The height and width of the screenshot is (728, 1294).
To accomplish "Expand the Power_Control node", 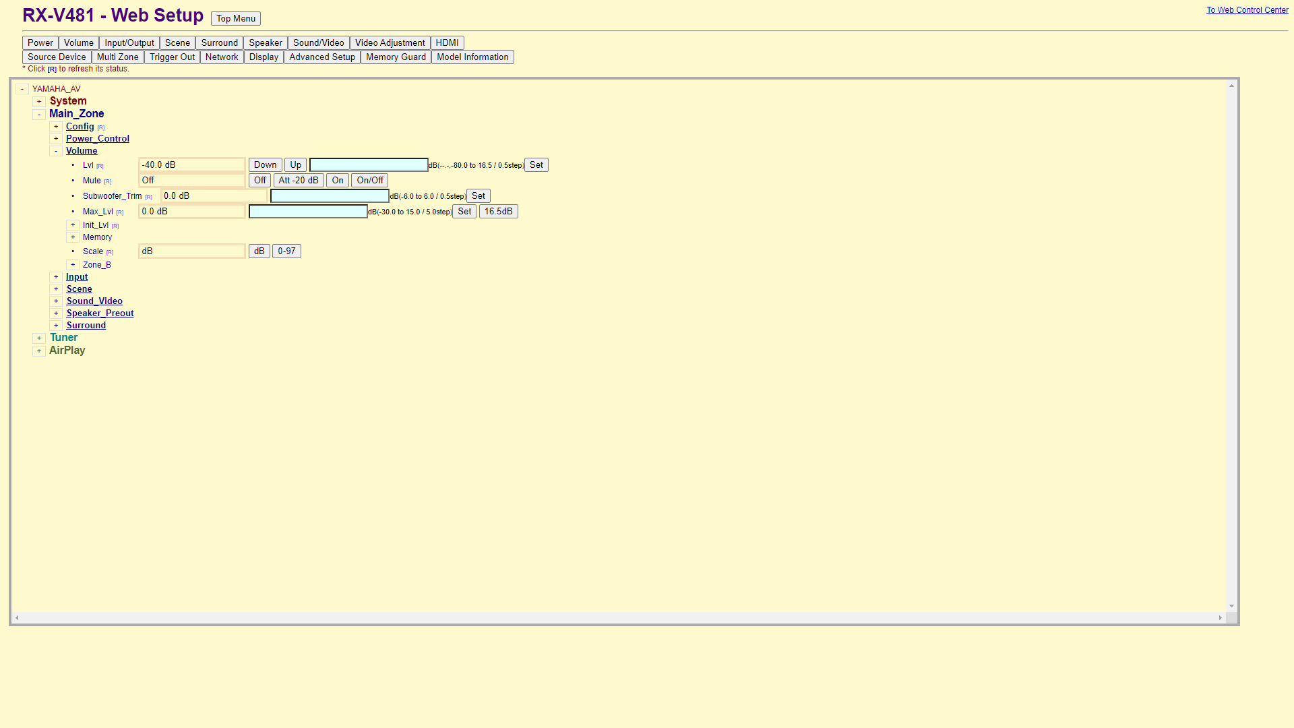I will coord(56,139).
